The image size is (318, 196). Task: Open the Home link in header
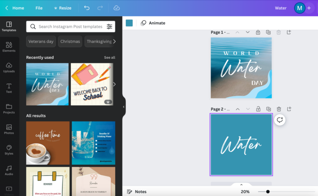pos(18,8)
